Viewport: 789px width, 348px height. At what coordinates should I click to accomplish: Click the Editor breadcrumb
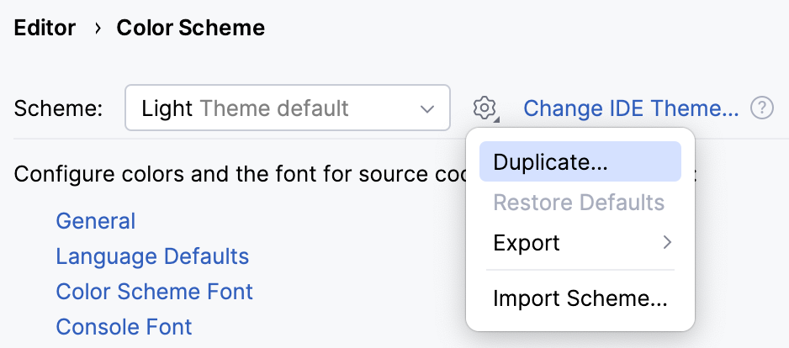(x=45, y=29)
